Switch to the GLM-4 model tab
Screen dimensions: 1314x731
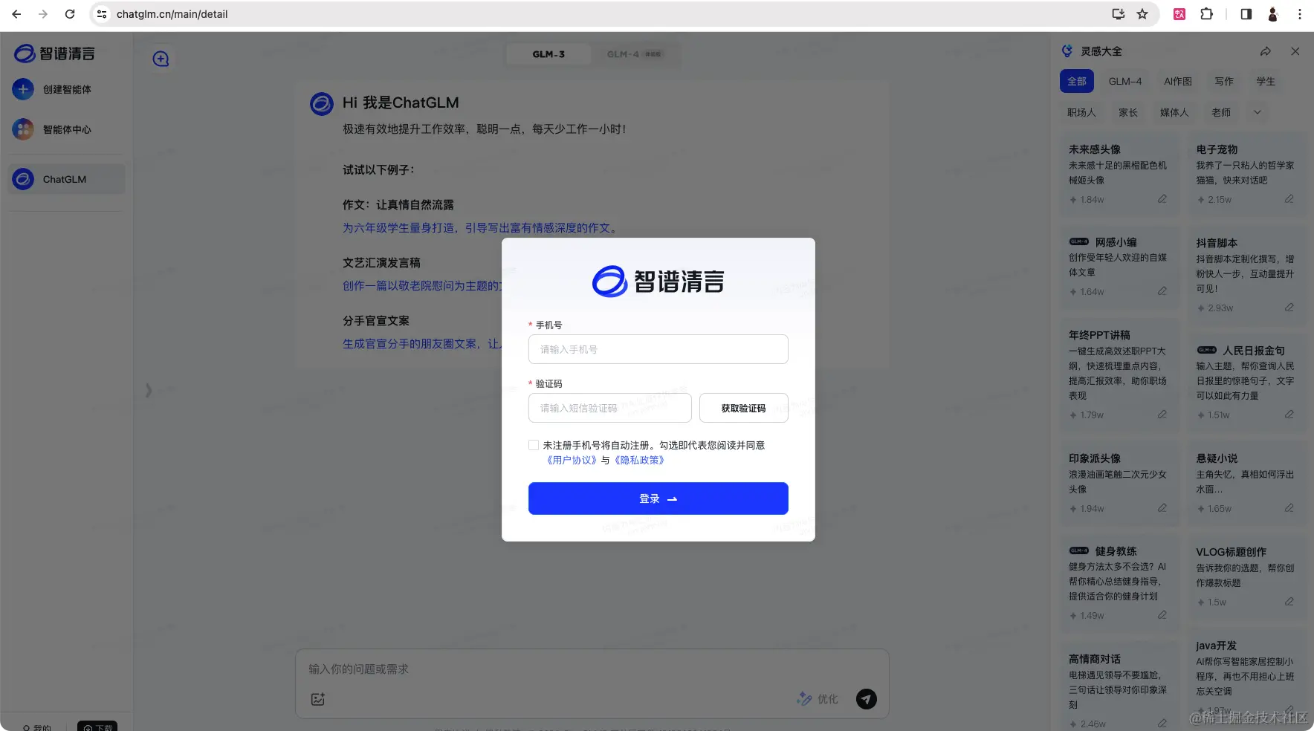(x=633, y=54)
